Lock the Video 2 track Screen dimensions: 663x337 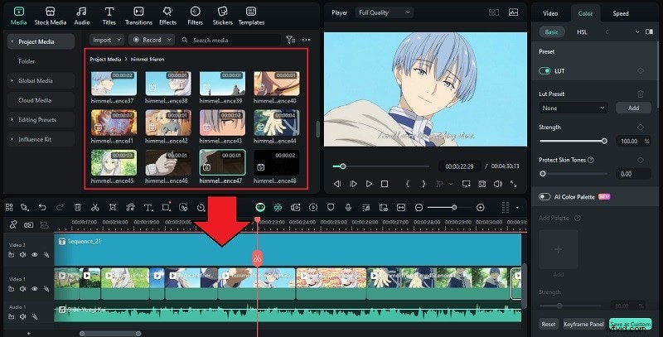(12, 255)
